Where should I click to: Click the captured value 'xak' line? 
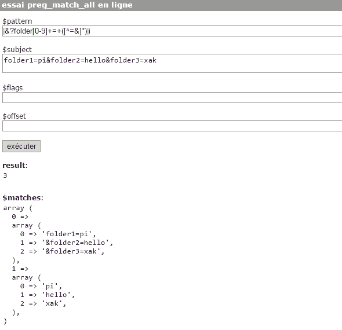tap(43, 303)
